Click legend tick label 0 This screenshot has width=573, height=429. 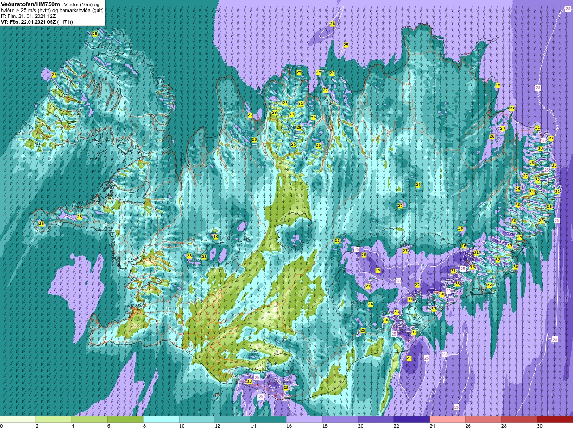(x=2, y=426)
